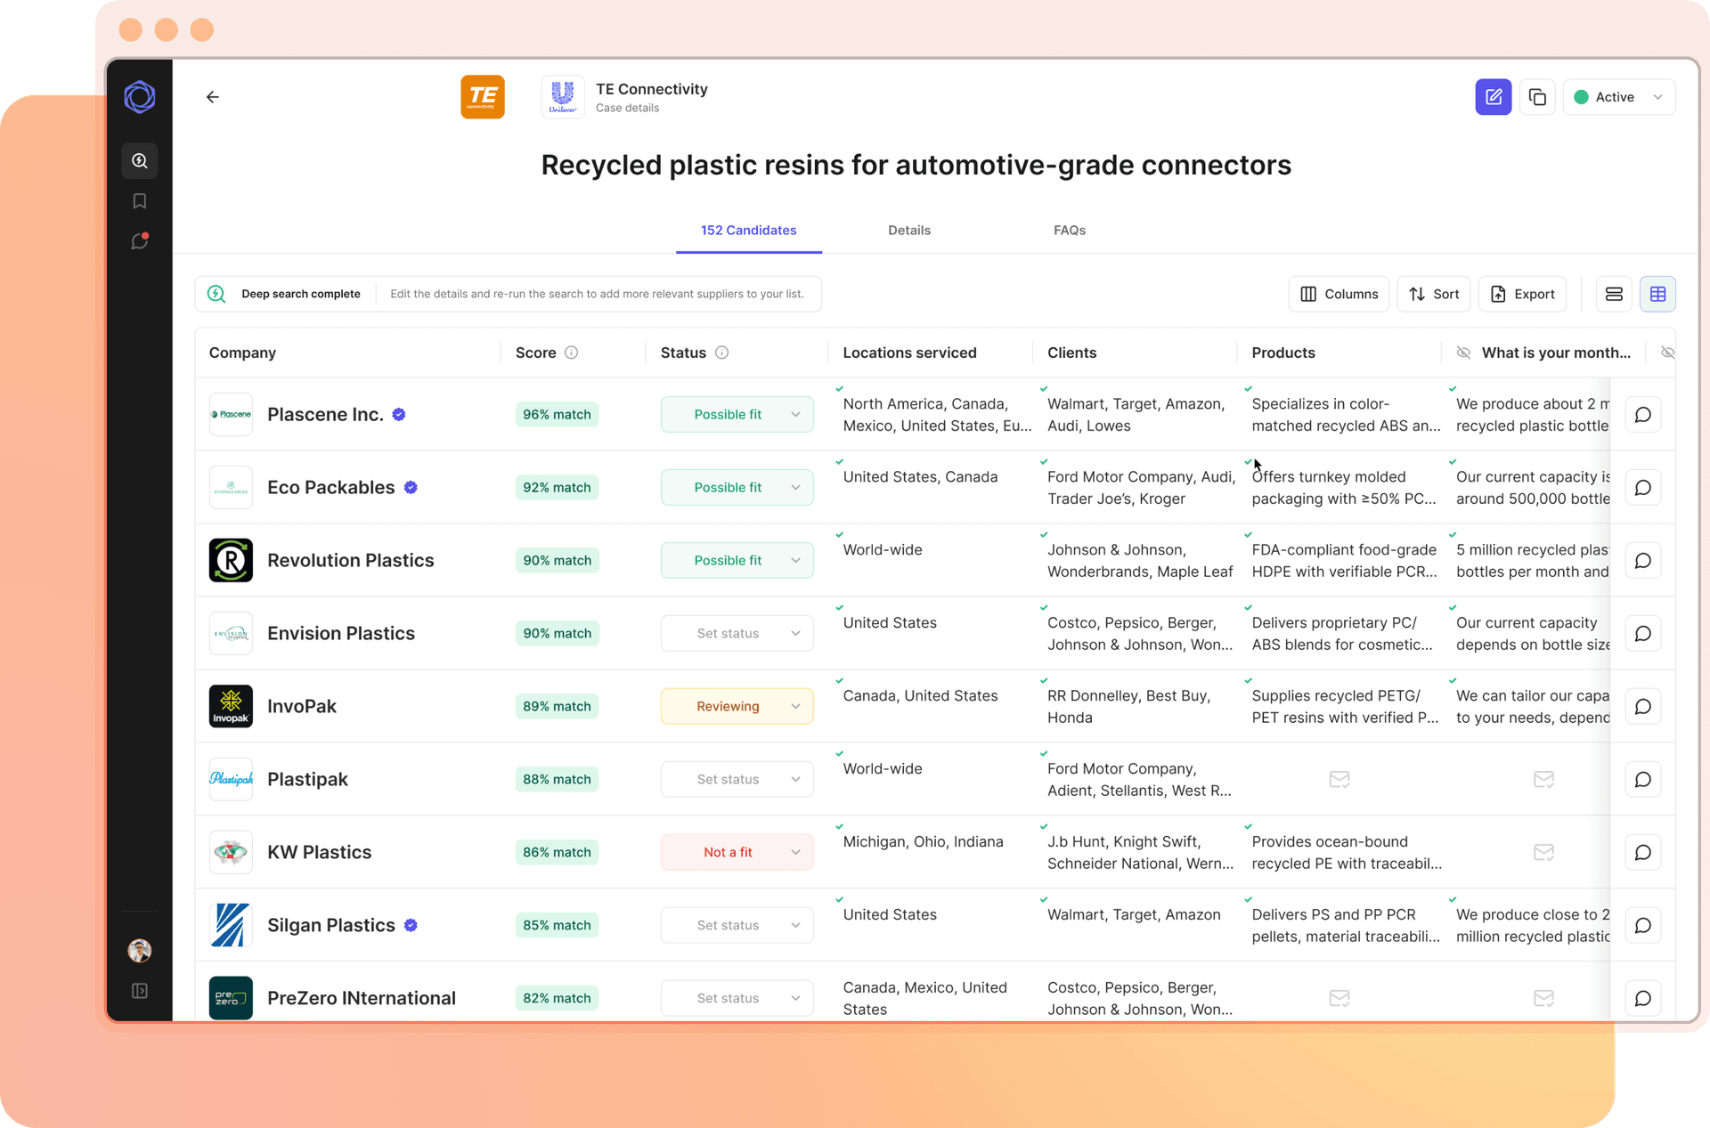
Task: Click the Company column header
Action: click(242, 353)
